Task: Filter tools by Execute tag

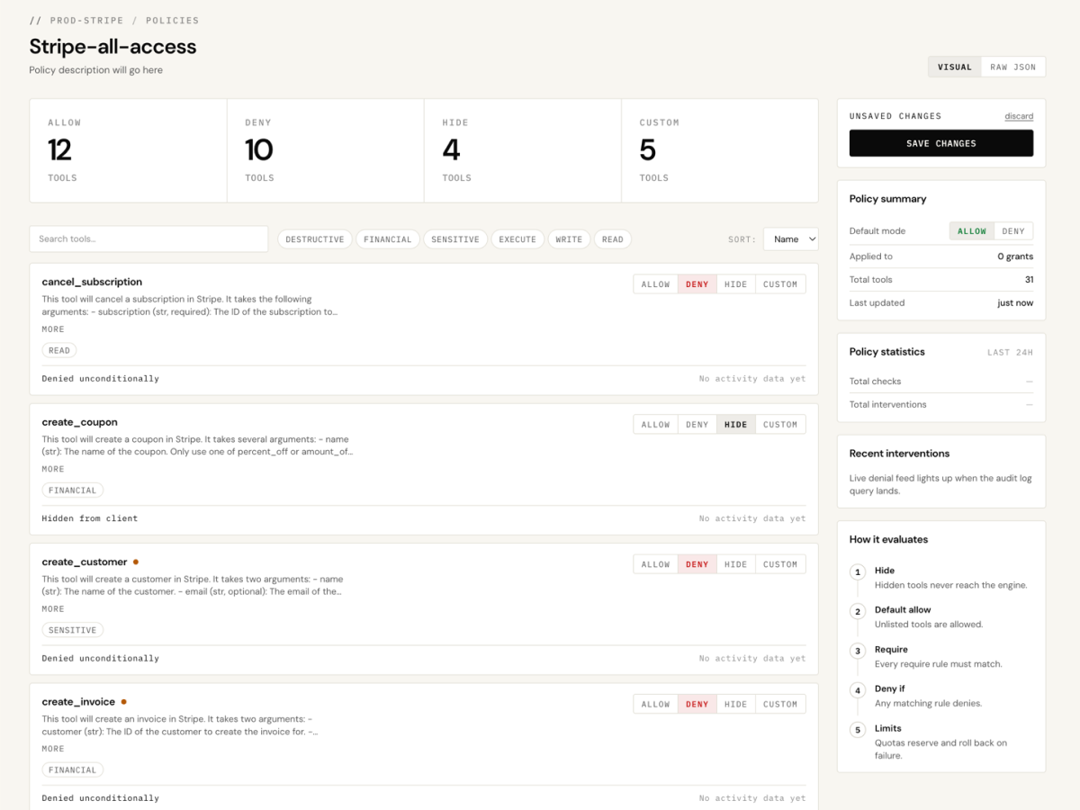Action: pos(517,239)
